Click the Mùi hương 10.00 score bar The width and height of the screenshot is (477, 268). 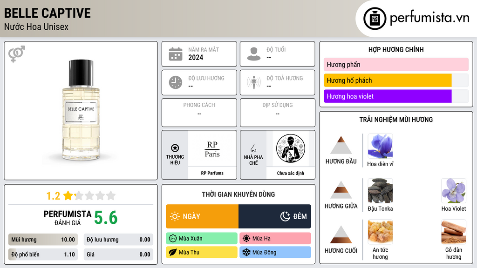43,240
